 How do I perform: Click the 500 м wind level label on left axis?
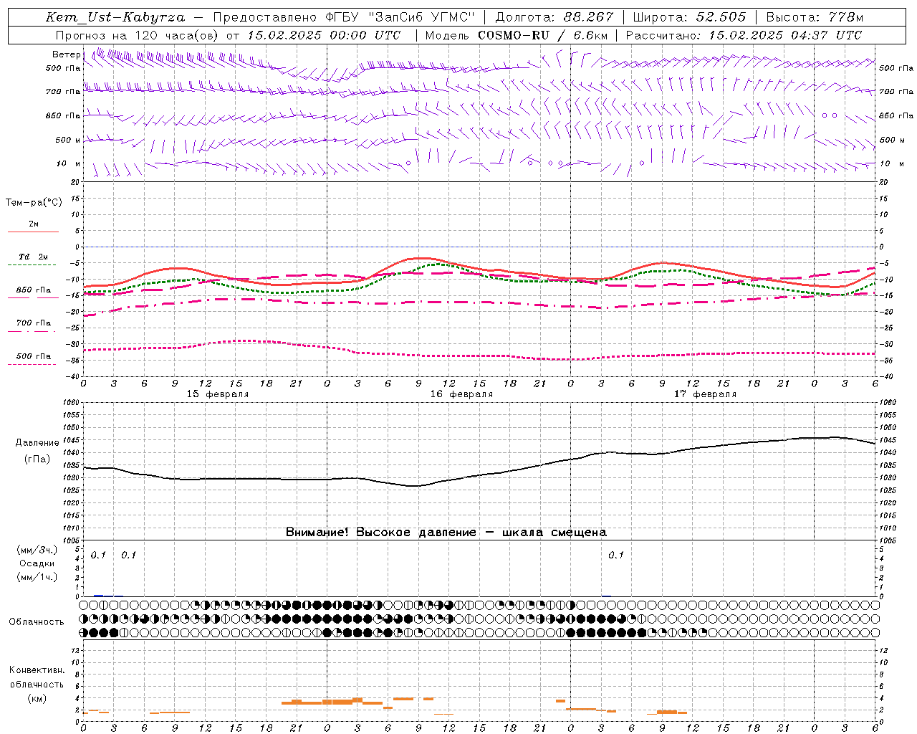[x=68, y=140]
